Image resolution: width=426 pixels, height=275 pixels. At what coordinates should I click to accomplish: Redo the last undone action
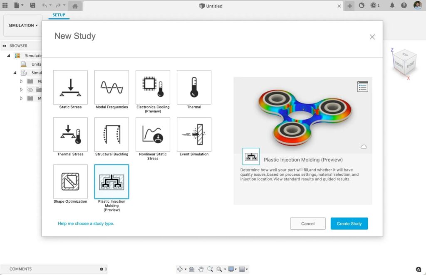(58, 5)
